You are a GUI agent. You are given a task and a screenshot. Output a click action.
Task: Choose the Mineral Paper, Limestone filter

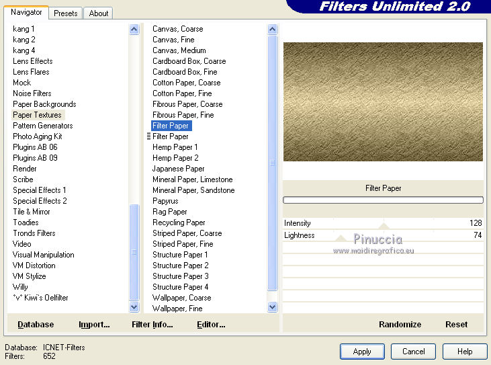(x=193, y=179)
